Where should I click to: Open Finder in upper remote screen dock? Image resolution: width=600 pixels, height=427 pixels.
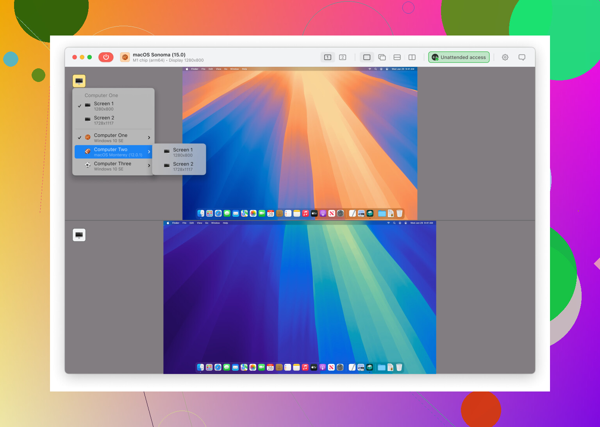[x=201, y=213]
